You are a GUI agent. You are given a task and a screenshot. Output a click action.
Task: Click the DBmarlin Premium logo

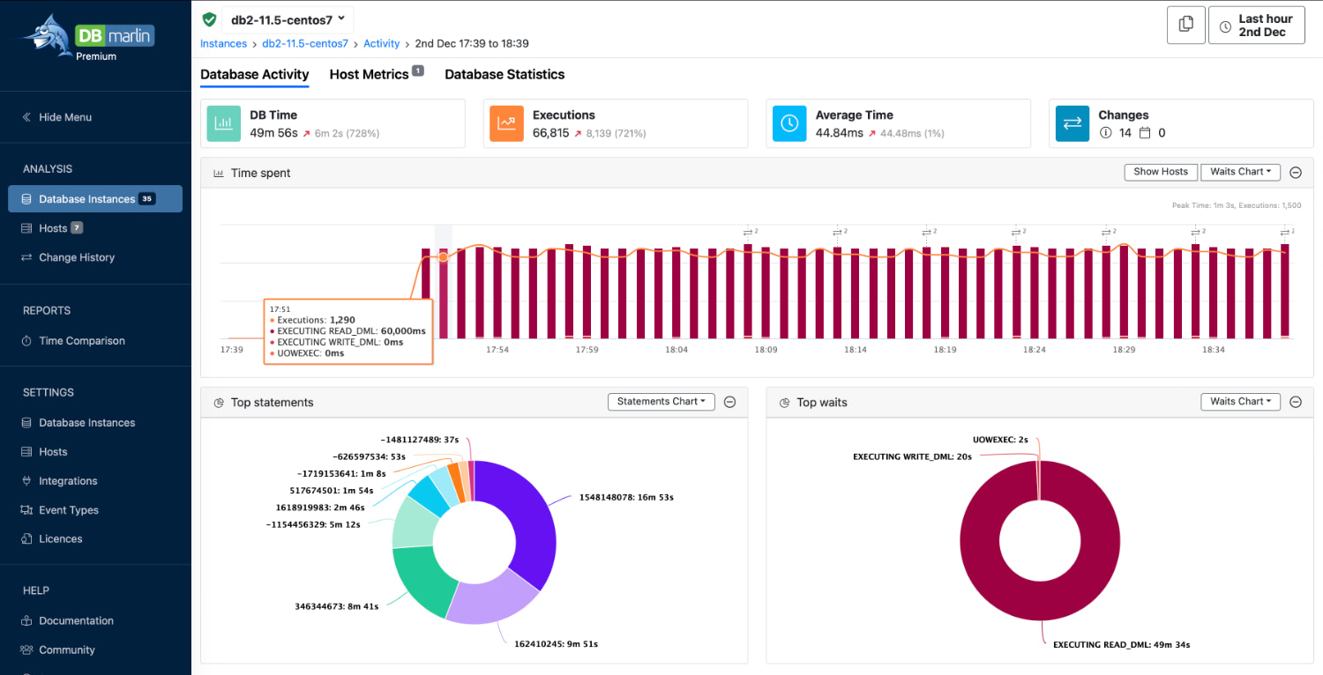pos(88,37)
